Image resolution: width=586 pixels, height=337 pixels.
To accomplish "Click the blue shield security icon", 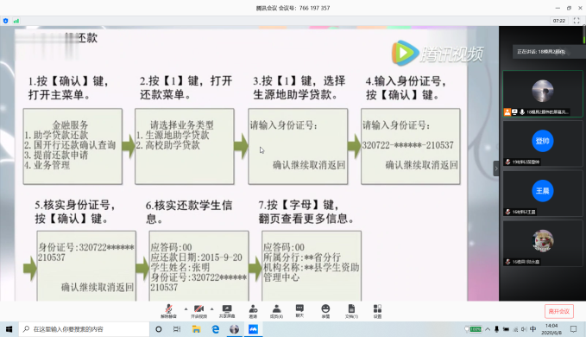I will click(5, 21).
